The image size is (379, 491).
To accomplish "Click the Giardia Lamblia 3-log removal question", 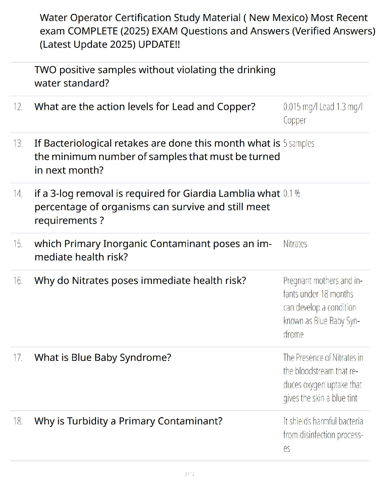I will tap(157, 207).
